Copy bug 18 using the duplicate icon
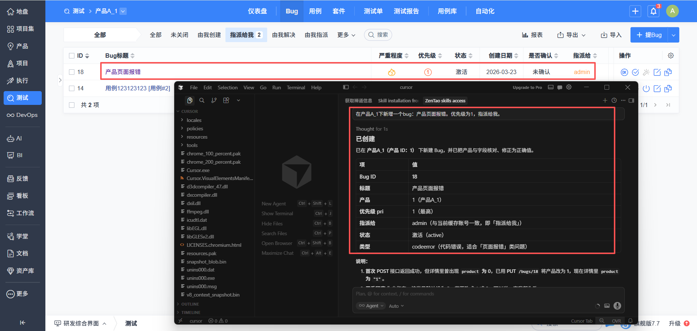697x331 pixels. point(668,72)
